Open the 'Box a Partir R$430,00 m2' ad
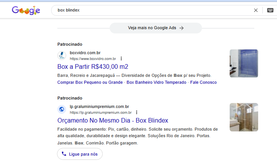Image resolution: width=277 pixels, height=166 pixels. (93, 67)
